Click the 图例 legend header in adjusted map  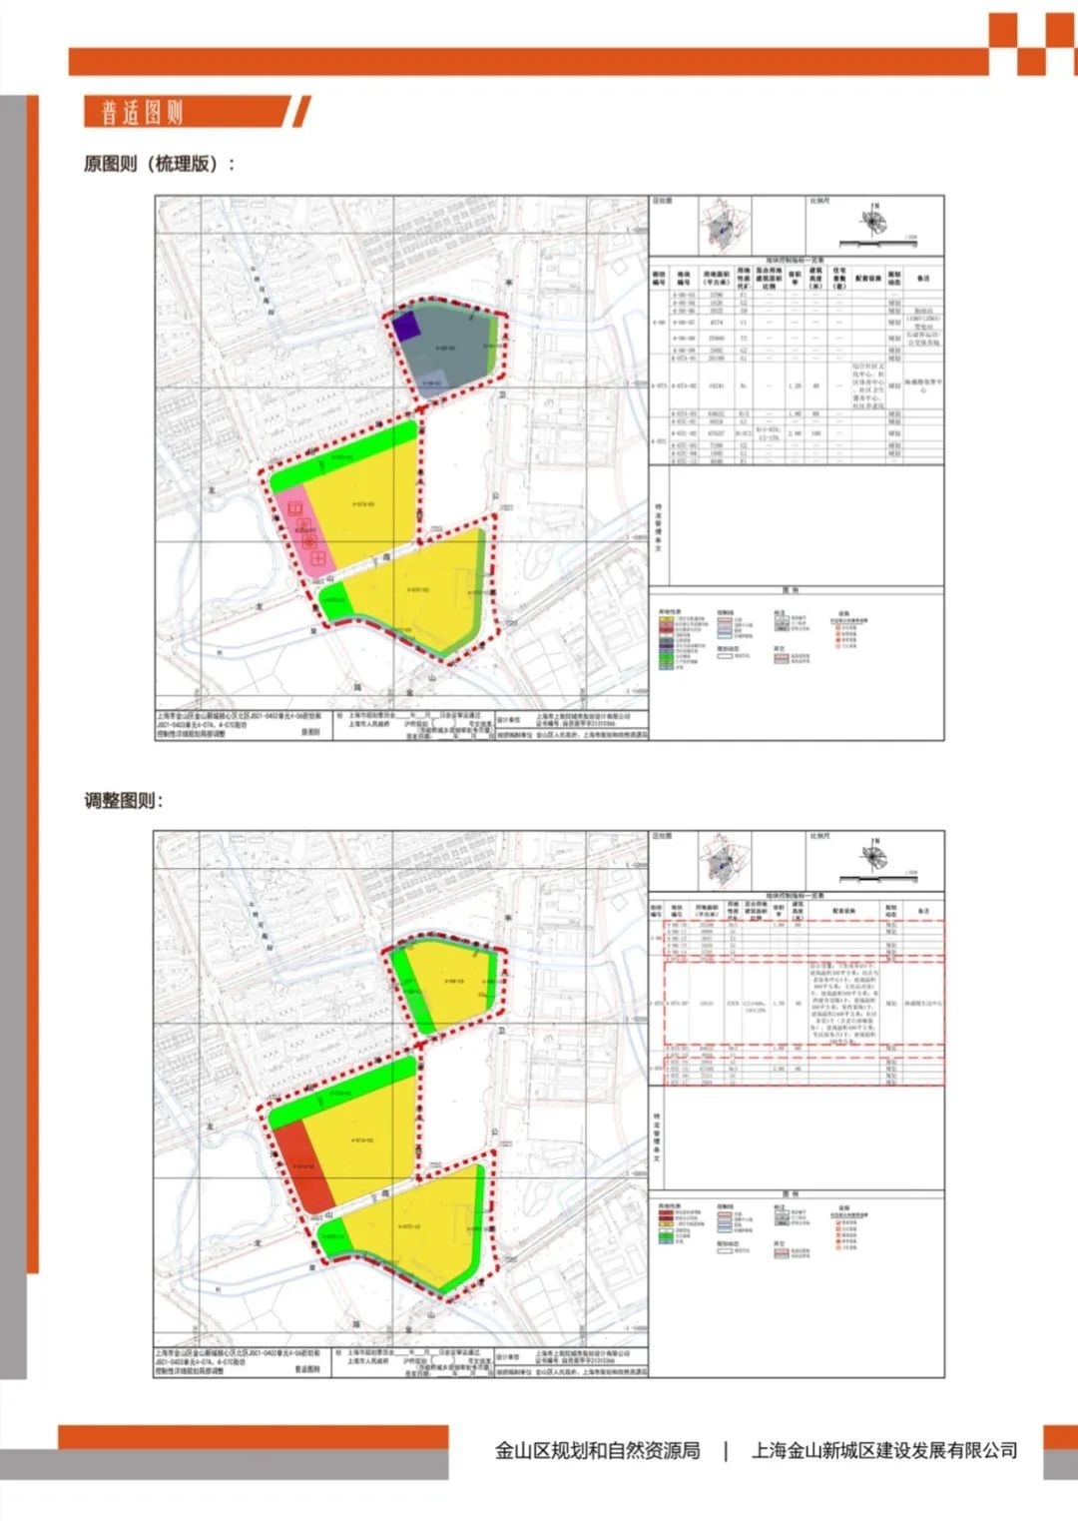click(x=790, y=1194)
